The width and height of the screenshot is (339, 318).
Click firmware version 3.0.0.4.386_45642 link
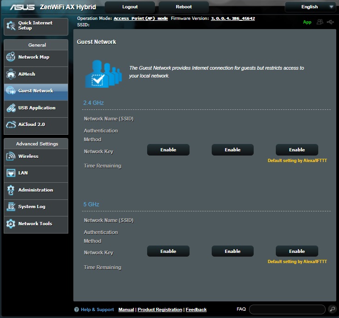pyautogui.click(x=233, y=18)
